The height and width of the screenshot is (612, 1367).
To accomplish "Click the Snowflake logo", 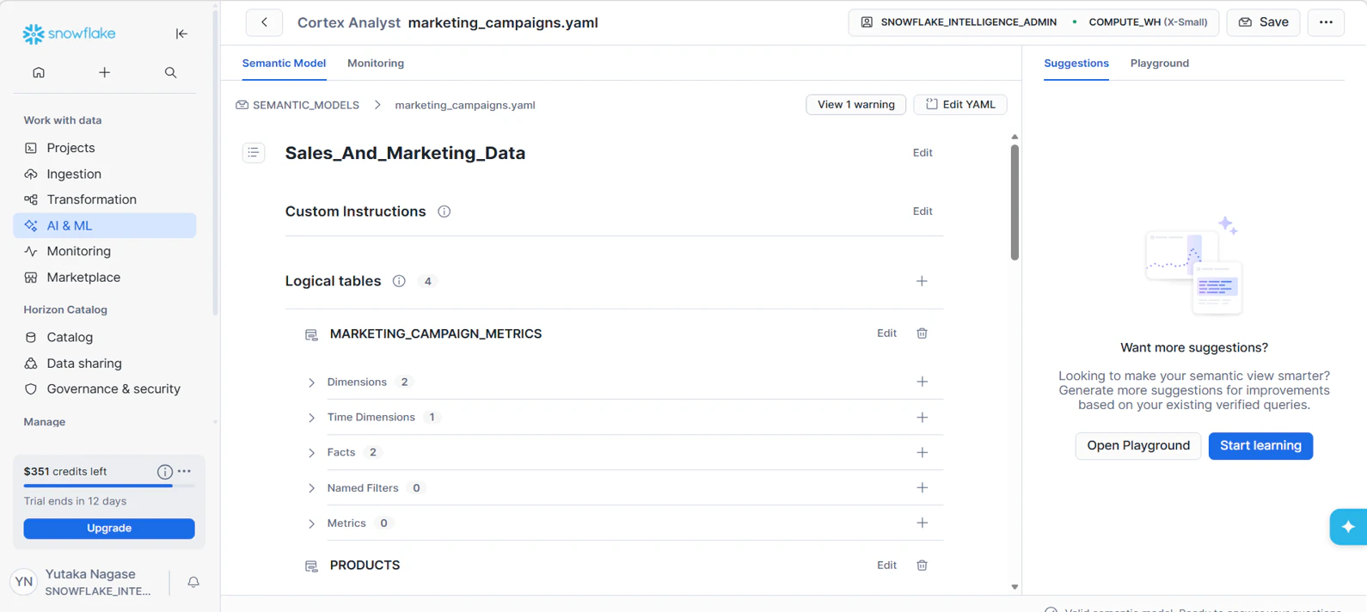I will [69, 34].
